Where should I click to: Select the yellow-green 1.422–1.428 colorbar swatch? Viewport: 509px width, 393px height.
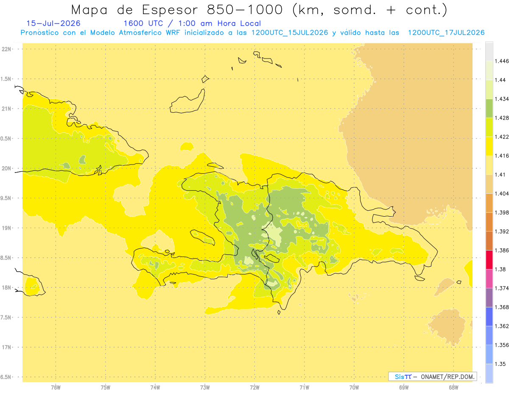(489, 127)
